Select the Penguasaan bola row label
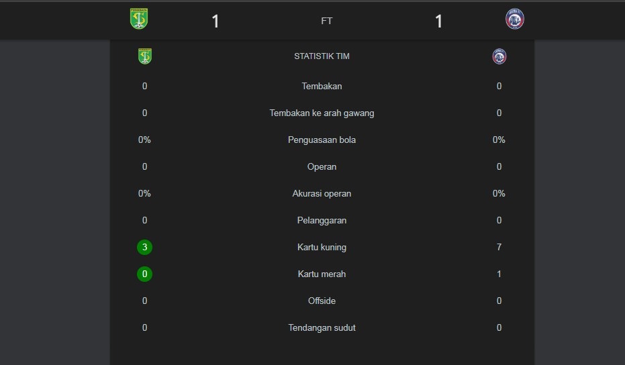 [322, 140]
